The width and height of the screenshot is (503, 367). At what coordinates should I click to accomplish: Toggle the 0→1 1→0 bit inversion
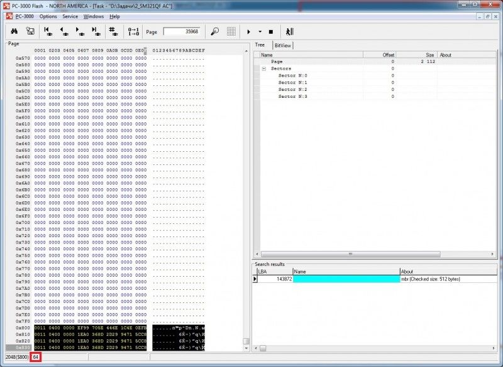tap(133, 31)
